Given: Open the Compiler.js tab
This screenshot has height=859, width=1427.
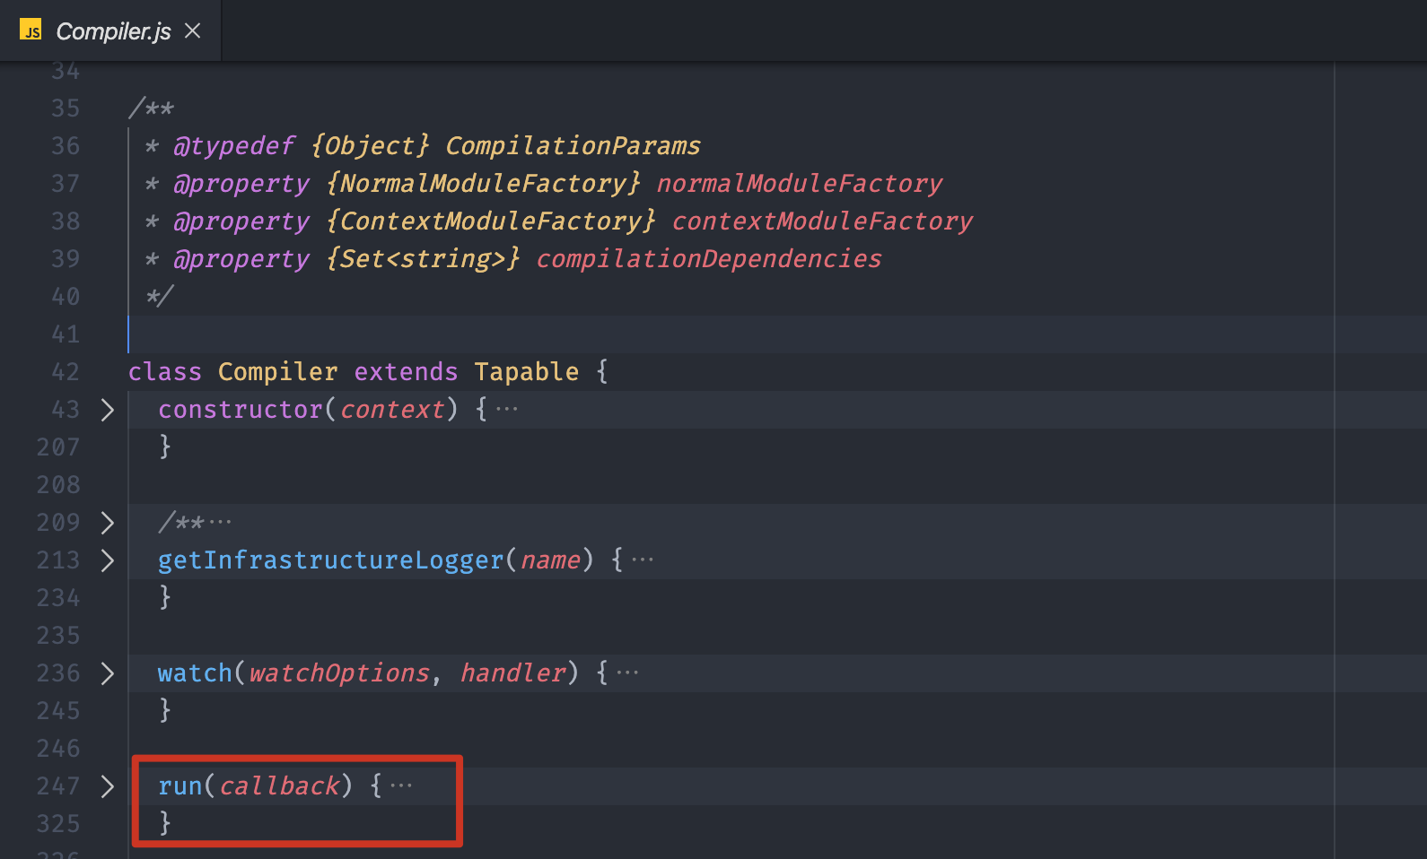Looking at the screenshot, I should (111, 31).
